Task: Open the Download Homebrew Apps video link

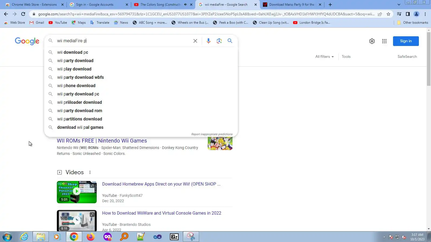Action: pyautogui.click(x=161, y=184)
